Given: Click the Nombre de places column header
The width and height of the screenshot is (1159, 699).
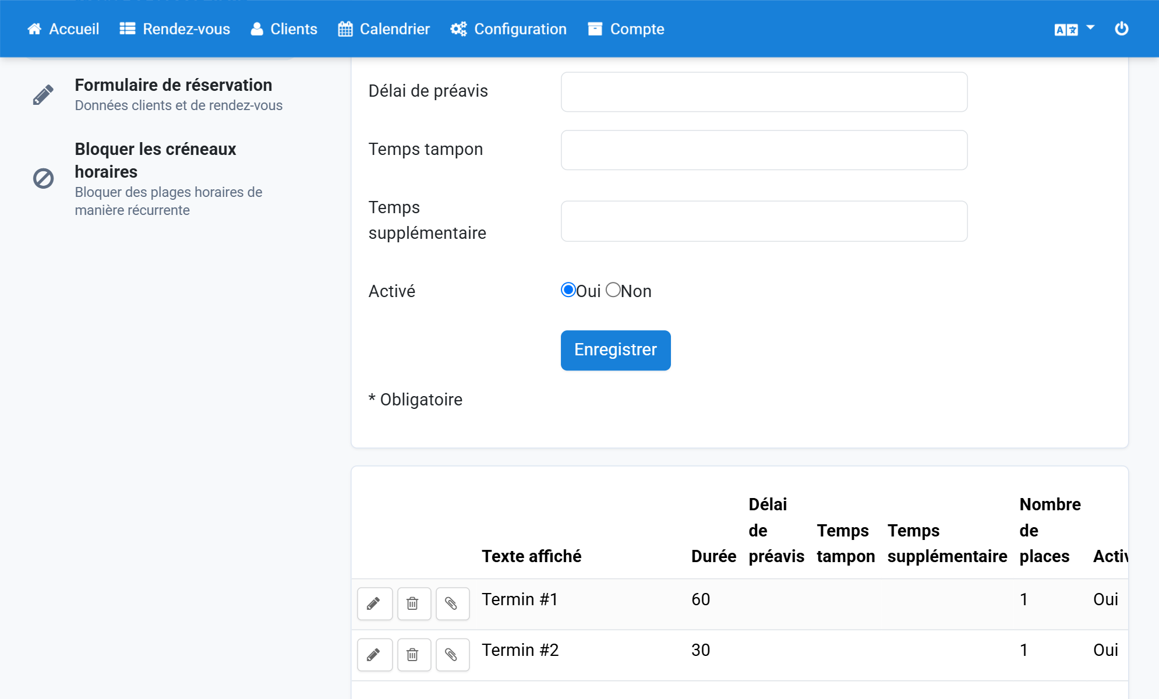Looking at the screenshot, I should [x=1050, y=530].
